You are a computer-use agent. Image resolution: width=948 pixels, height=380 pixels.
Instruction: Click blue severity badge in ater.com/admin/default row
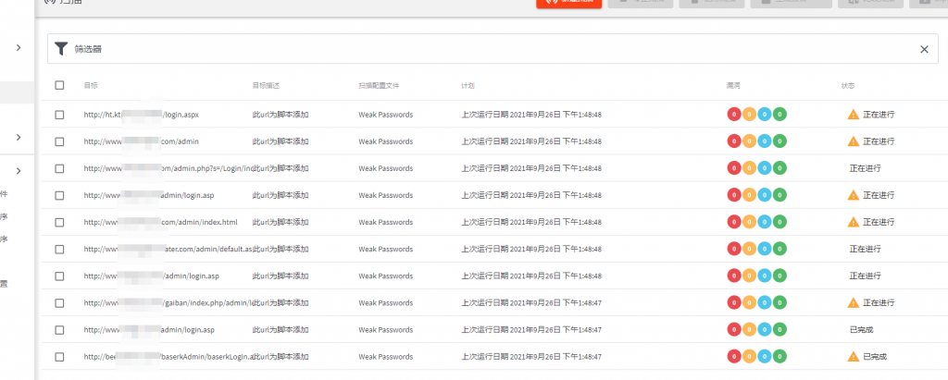[x=764, y=249]
